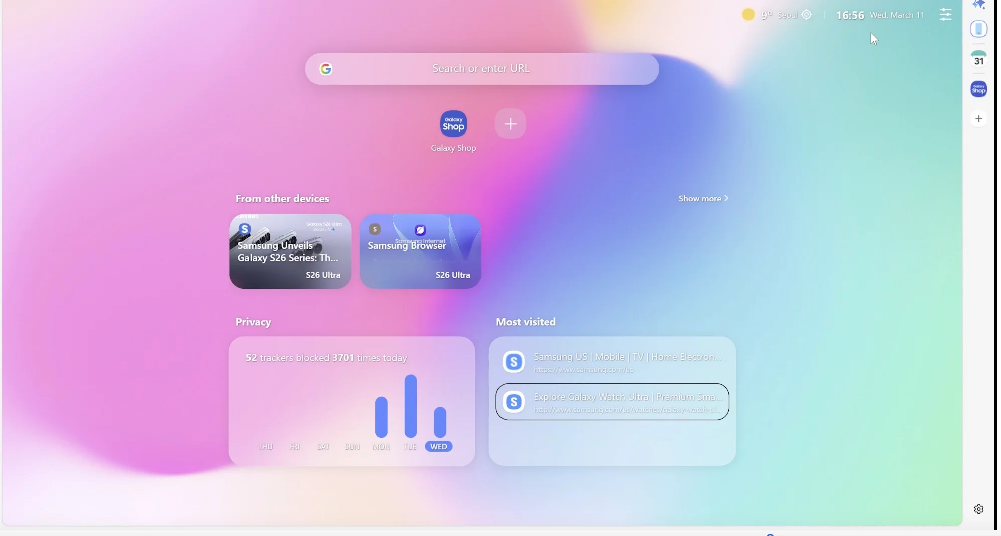Click the 9° temperature reading
This screenshot has width=1001, height=536.
coord(767,15)
